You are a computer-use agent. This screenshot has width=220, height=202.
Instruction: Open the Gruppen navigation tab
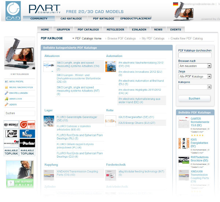(x=63, y=29)
